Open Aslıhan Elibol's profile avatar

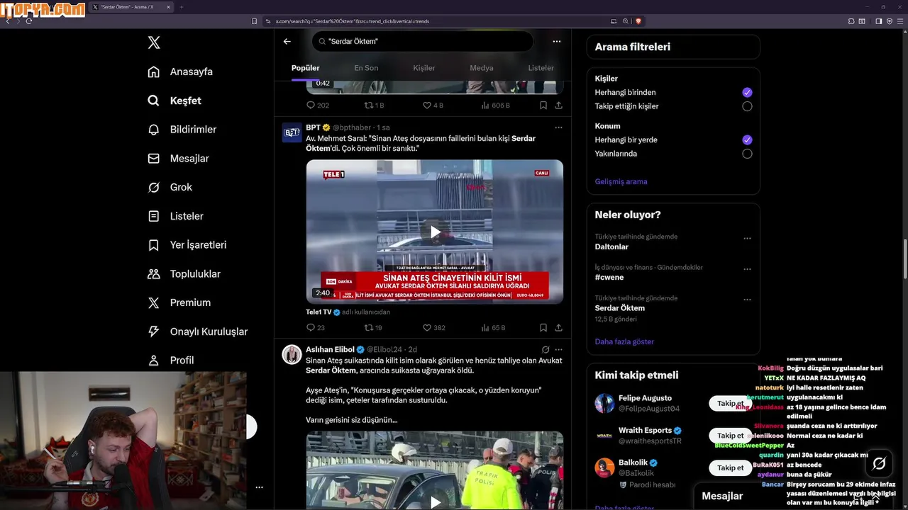292,354
